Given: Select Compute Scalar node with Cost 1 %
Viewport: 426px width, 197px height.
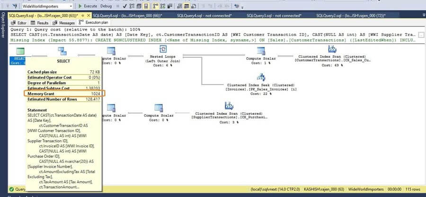Looking at the screenshot, I should click(261, 51).
